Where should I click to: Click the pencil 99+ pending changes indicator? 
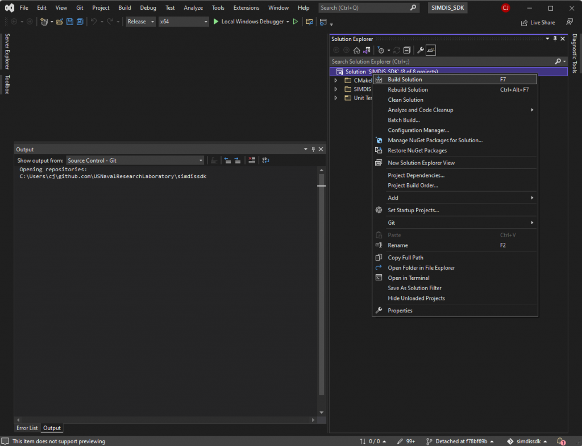pyautogui.click(x=406, y=441)
